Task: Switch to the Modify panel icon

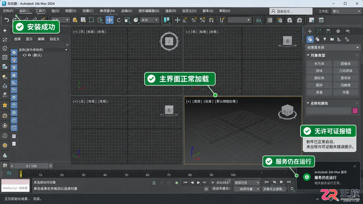Action: coord(319,31)
